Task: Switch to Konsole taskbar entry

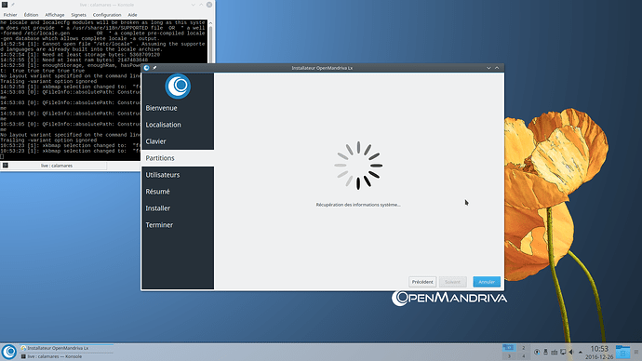Action: (66, 356)
